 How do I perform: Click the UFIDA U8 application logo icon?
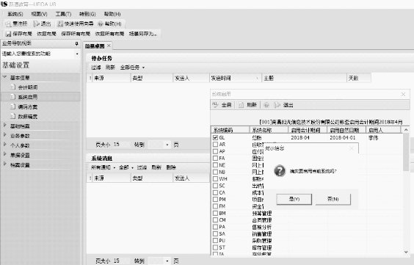(x=4, y=4)
